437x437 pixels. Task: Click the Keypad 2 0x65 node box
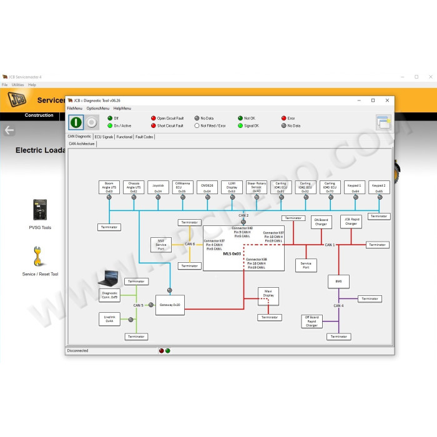pos(379,187)
